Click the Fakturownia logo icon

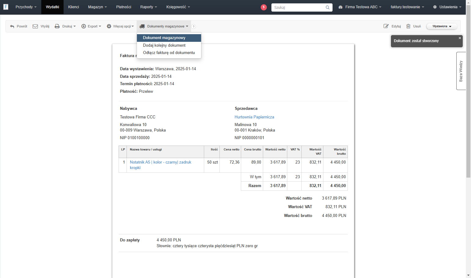click(6, 7)
